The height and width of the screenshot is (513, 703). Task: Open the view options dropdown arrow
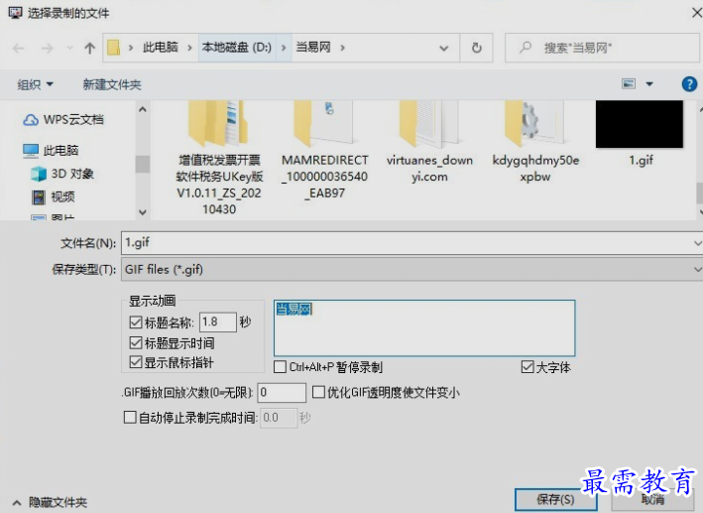(x=649, y=84)
